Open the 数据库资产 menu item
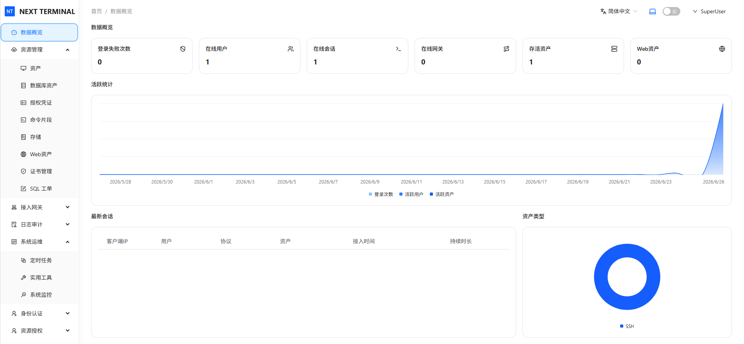 tap(39, 86)
